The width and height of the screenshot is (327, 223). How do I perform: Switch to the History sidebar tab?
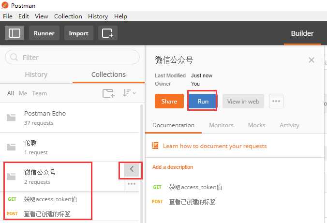point(36,74)
